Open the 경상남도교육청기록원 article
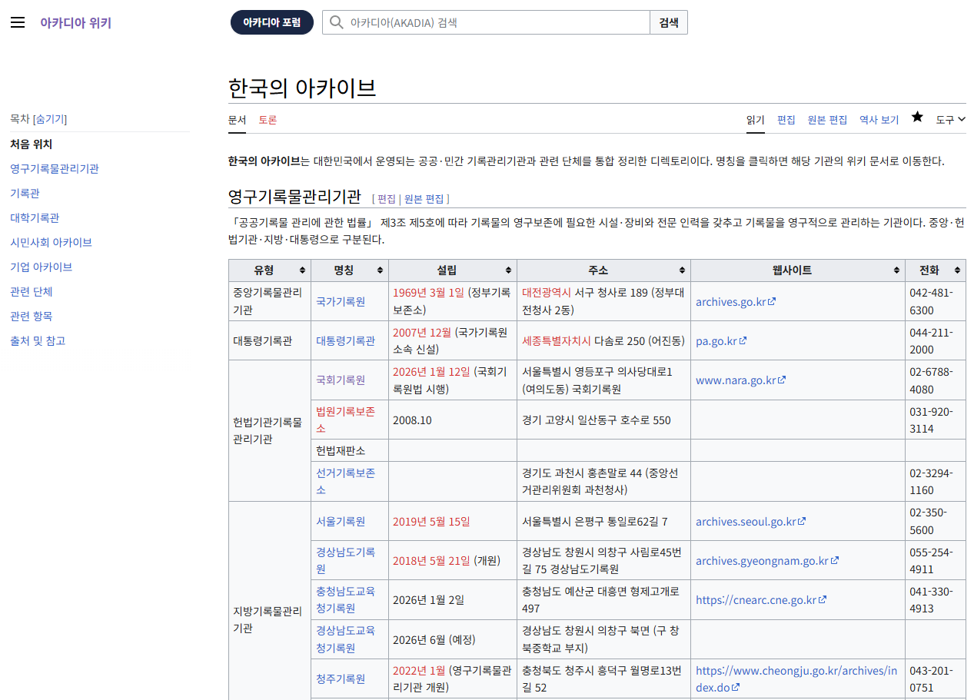Viewport: 974px width, 700px height. [345, 639]
